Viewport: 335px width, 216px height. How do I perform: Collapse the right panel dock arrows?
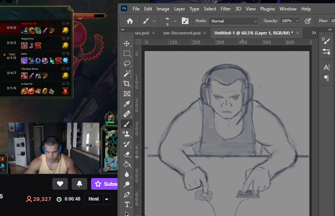330,30
